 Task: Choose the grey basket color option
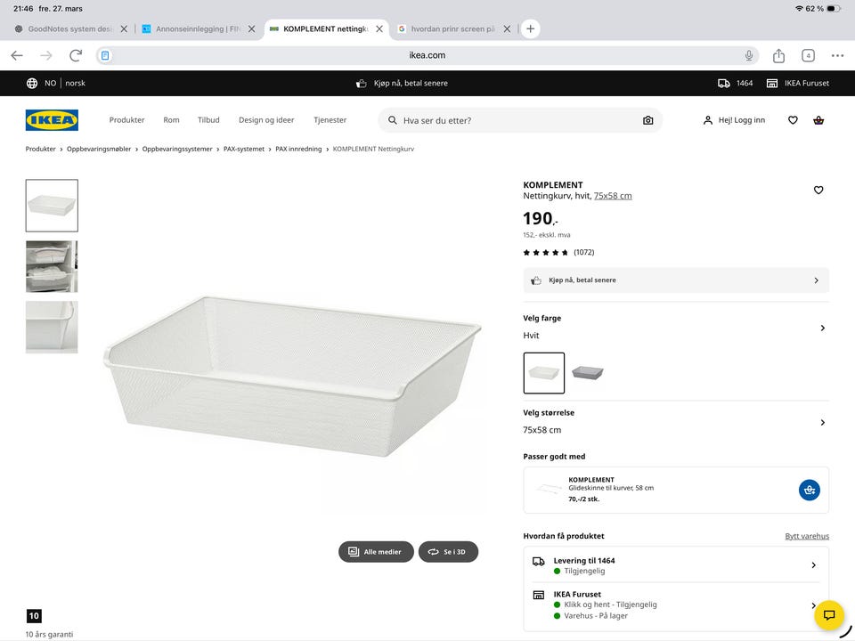click(x=587, y=373)
